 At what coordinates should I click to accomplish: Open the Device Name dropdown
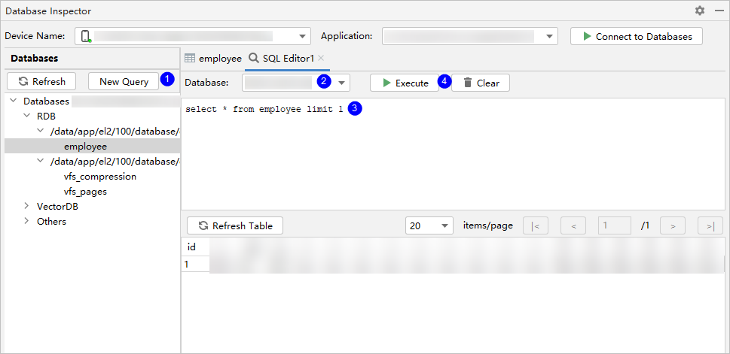click(303, 36)
